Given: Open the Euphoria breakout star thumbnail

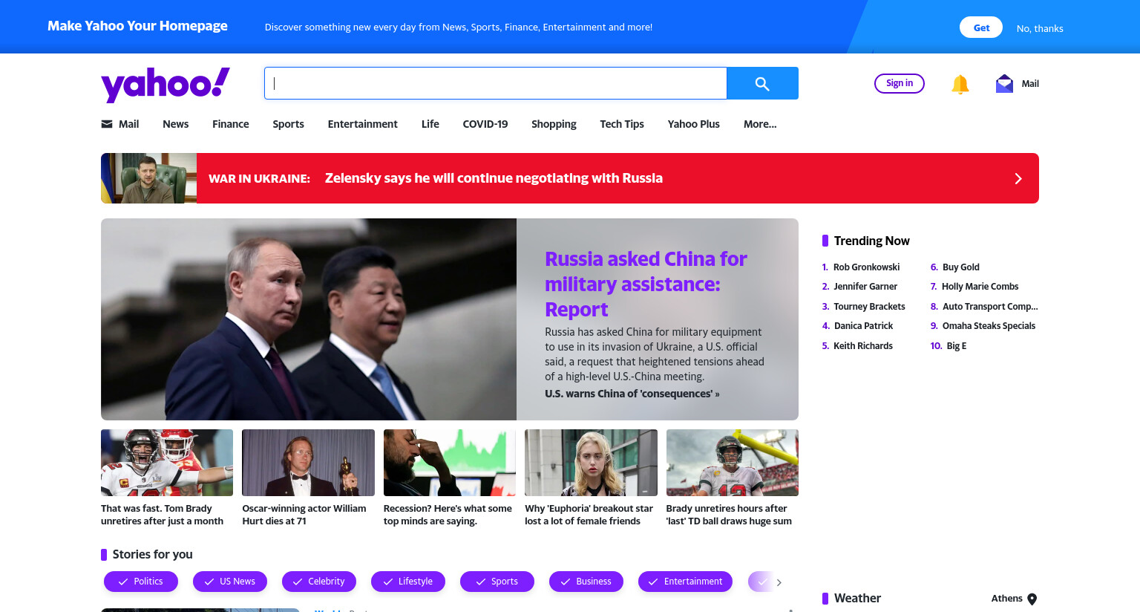Looking at the screenshot, I should point(591,463).
